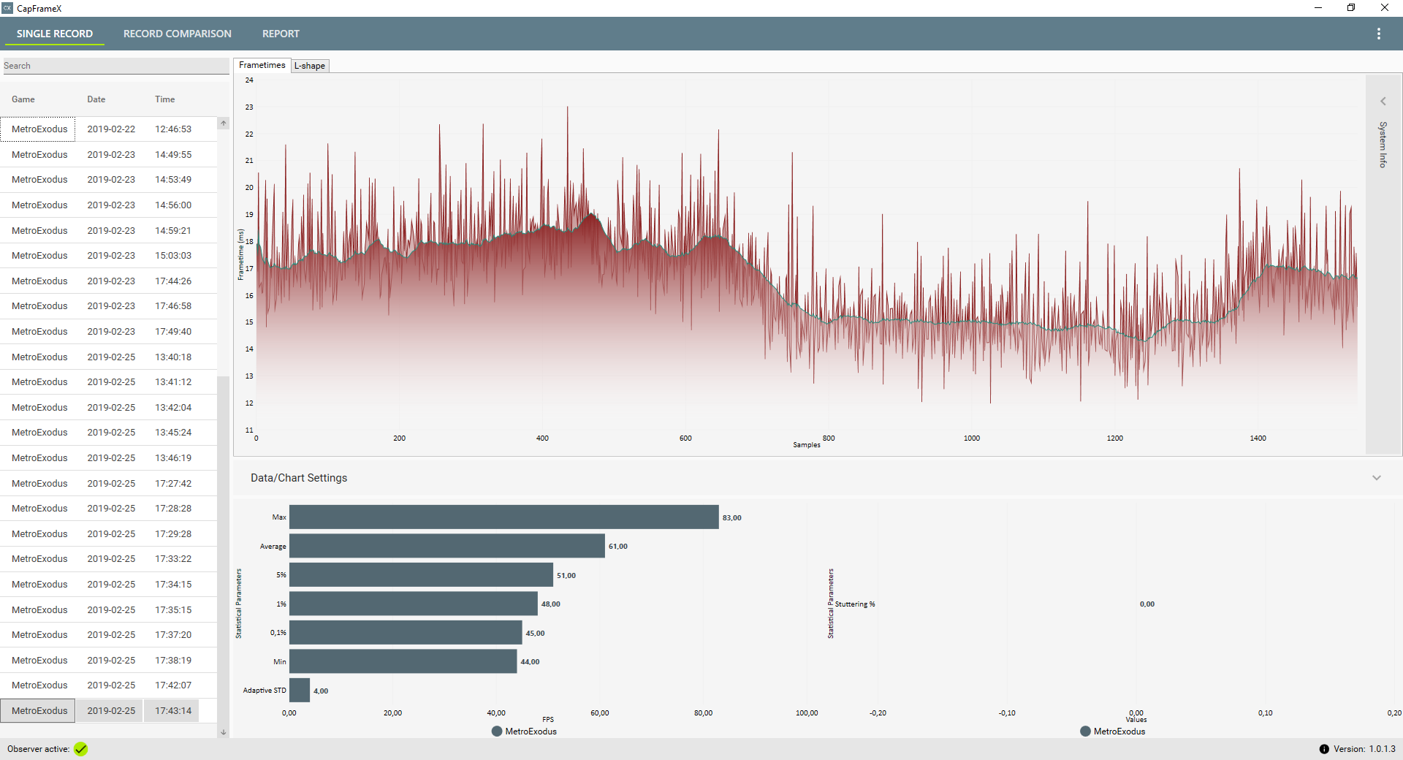This screenshot has width=1403, height=760.
Task: Click the Average FPS bar
Action: pyautogui.click(x=447, y=546)
